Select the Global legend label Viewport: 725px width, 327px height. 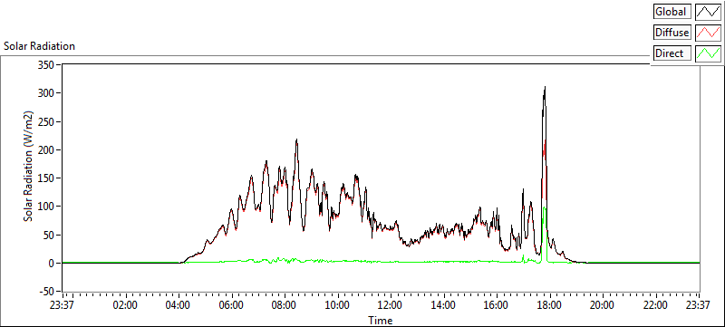click(x=672, y=11)
